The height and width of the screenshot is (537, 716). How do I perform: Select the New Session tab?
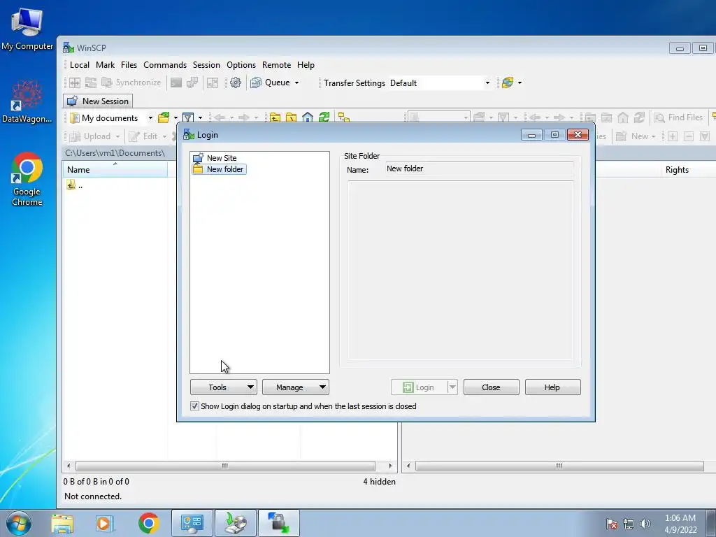click(98, 101)
